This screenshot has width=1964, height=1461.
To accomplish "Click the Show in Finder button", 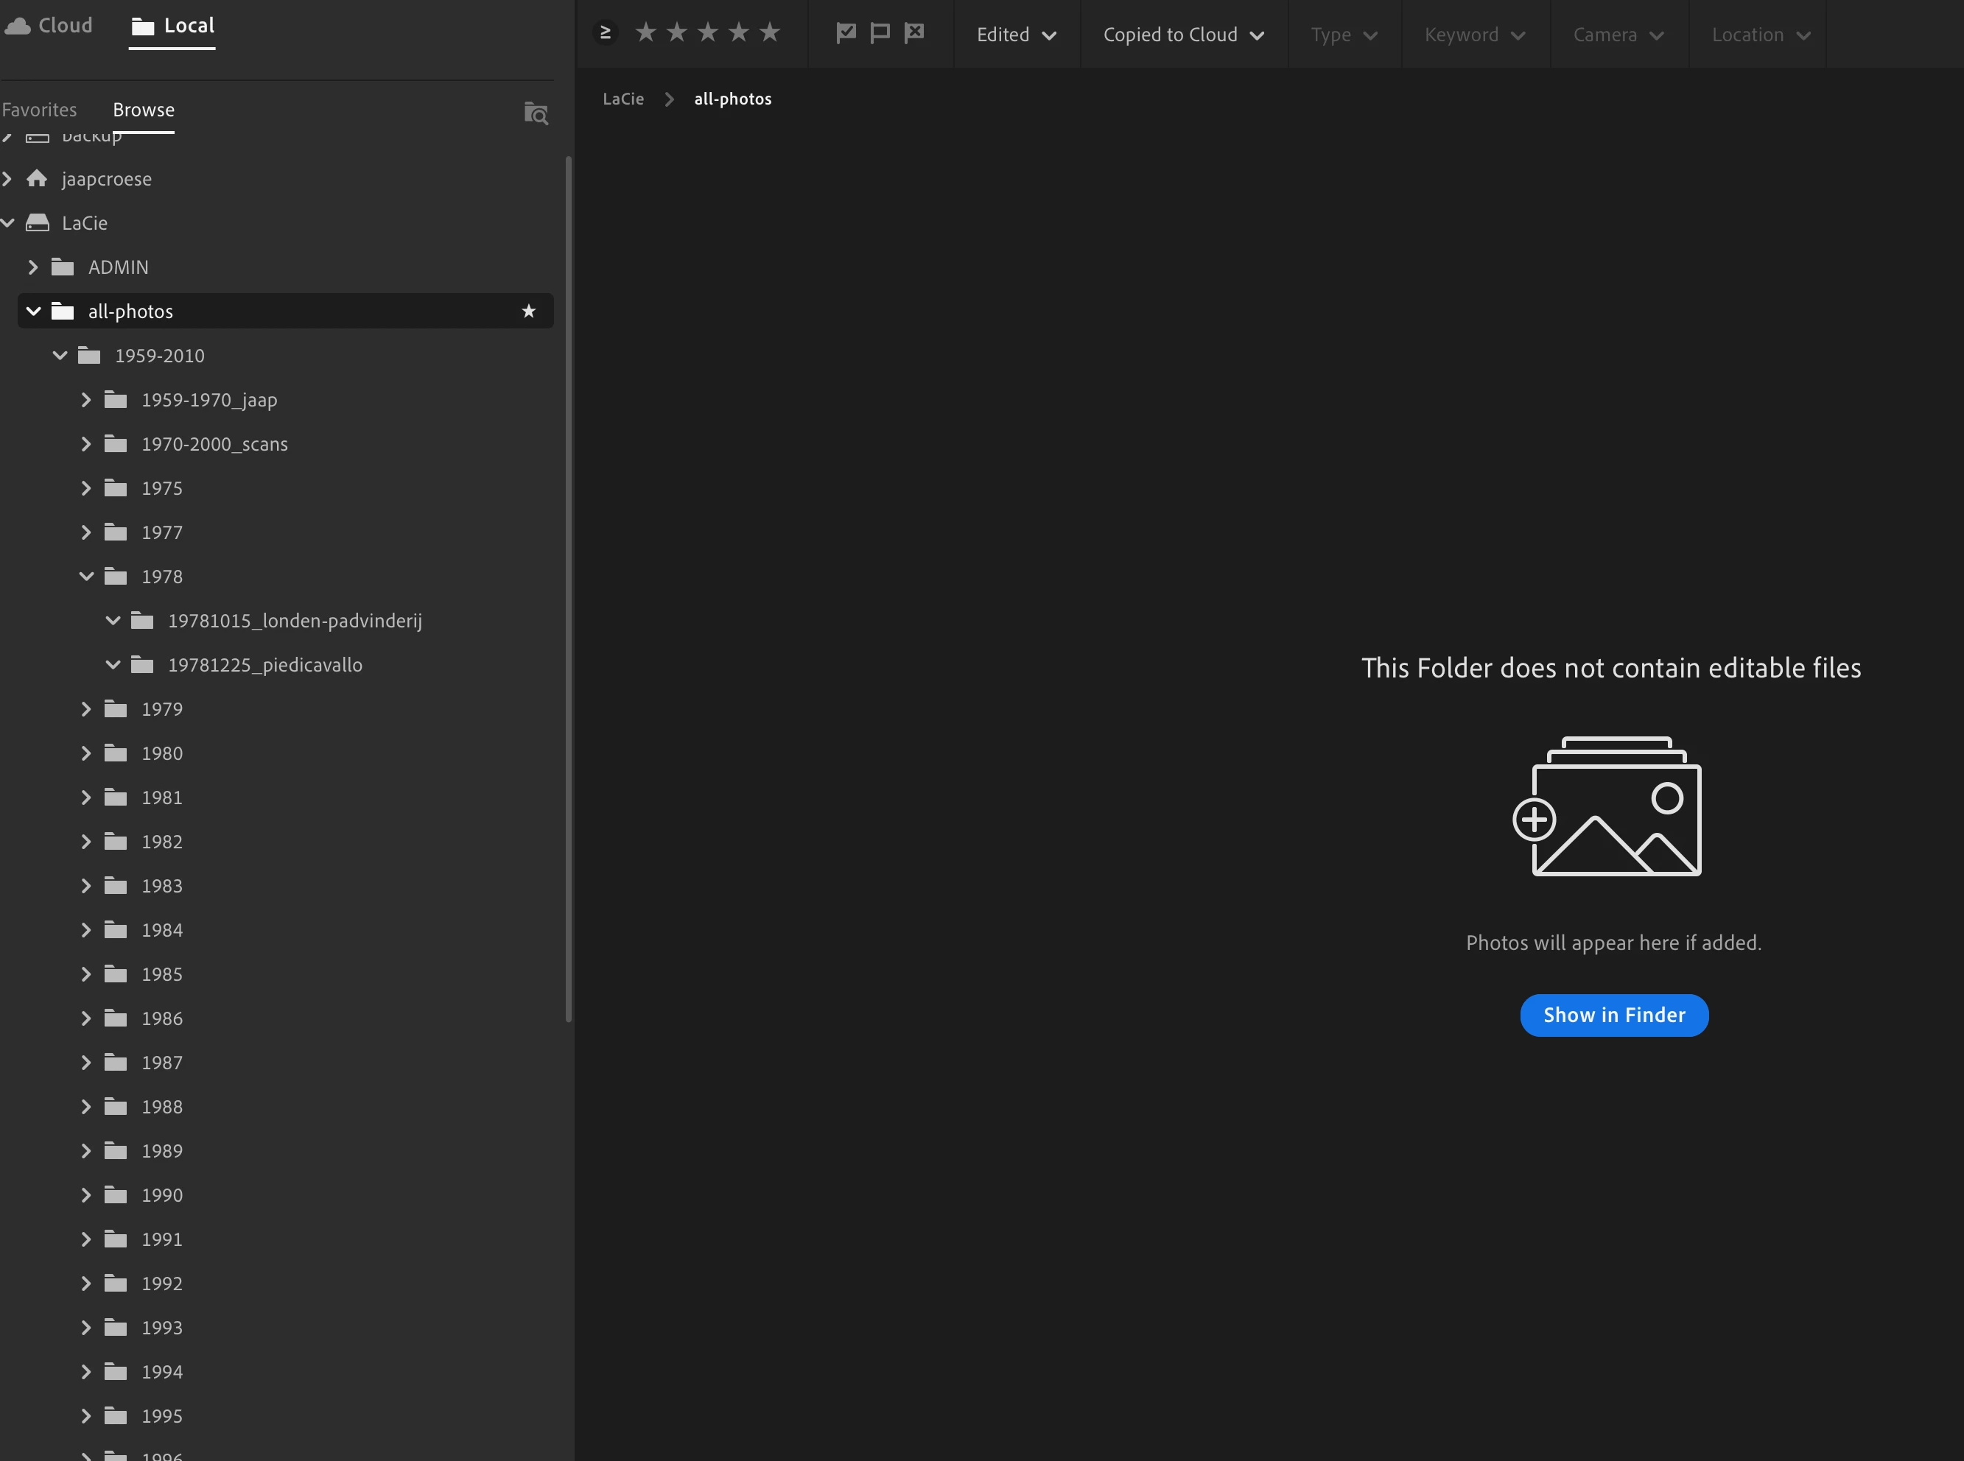I will tap(1613, 1015).
